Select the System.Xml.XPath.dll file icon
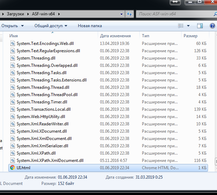 tap(13, 153)
